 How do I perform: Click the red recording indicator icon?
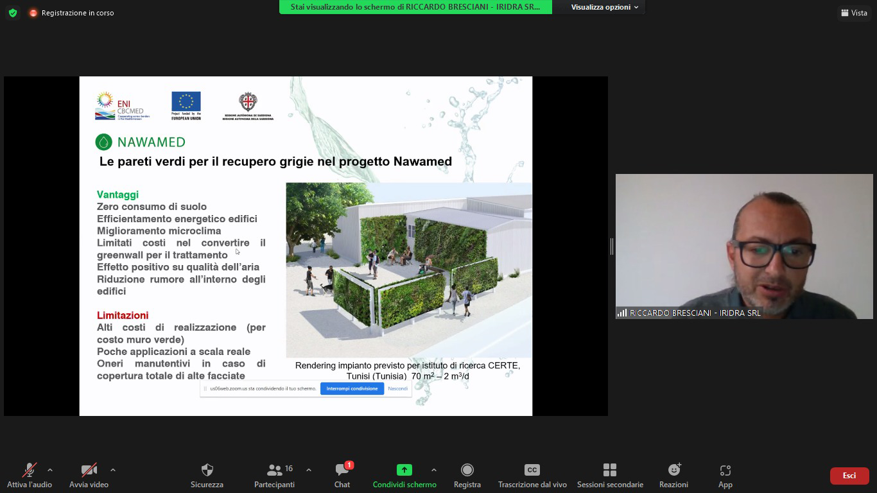pos(33,13)
